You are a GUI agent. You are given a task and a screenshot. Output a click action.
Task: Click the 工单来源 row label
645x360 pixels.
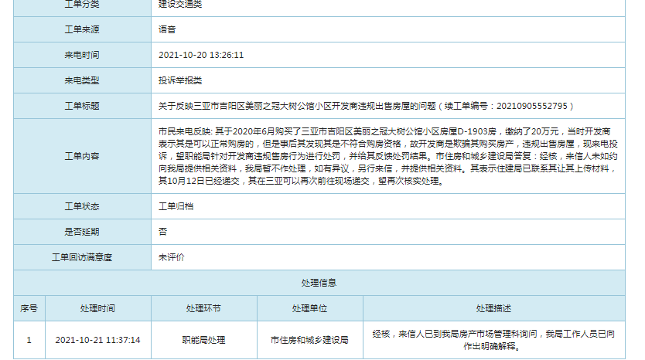point(81,29)
